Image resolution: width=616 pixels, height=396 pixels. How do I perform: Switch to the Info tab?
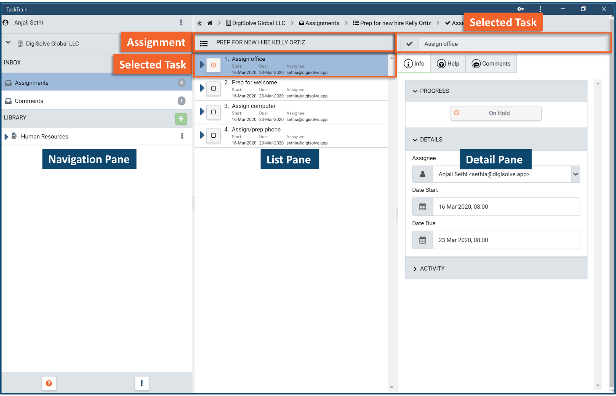pyautogui.click(x=414, y=64)
